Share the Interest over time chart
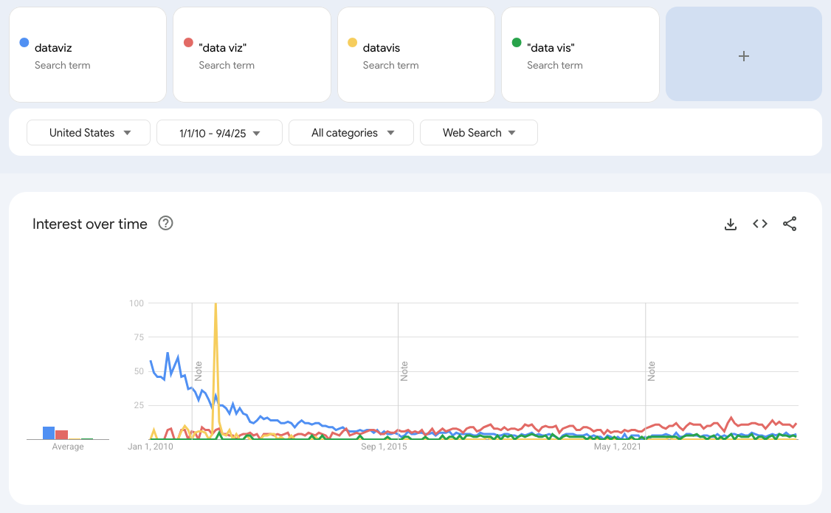 790,224
